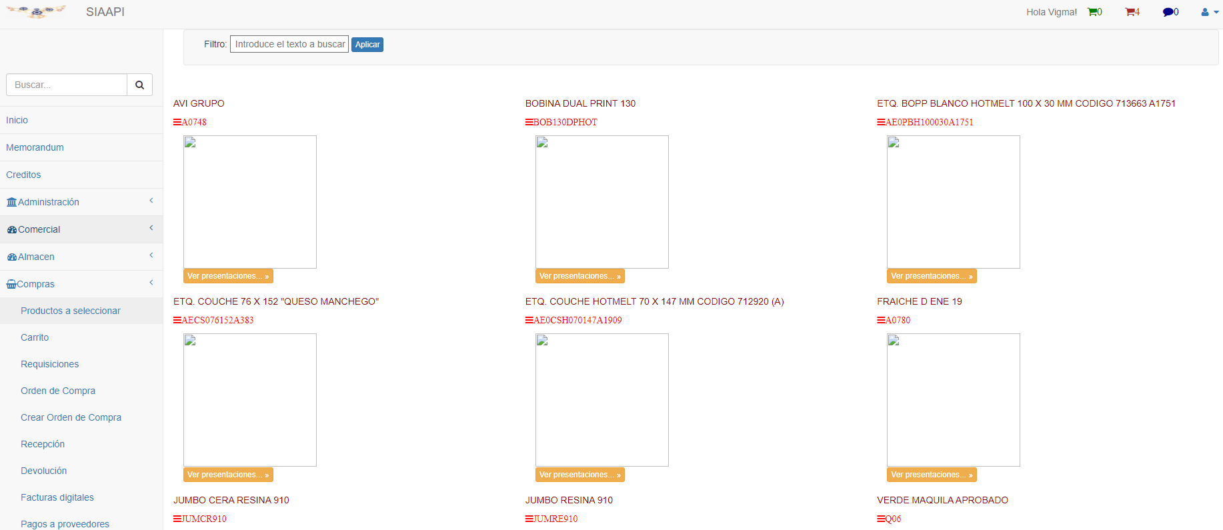Screen dimensions: 1223x530
Task: Open Requisiciones submenu item
Action: point(81,364)
